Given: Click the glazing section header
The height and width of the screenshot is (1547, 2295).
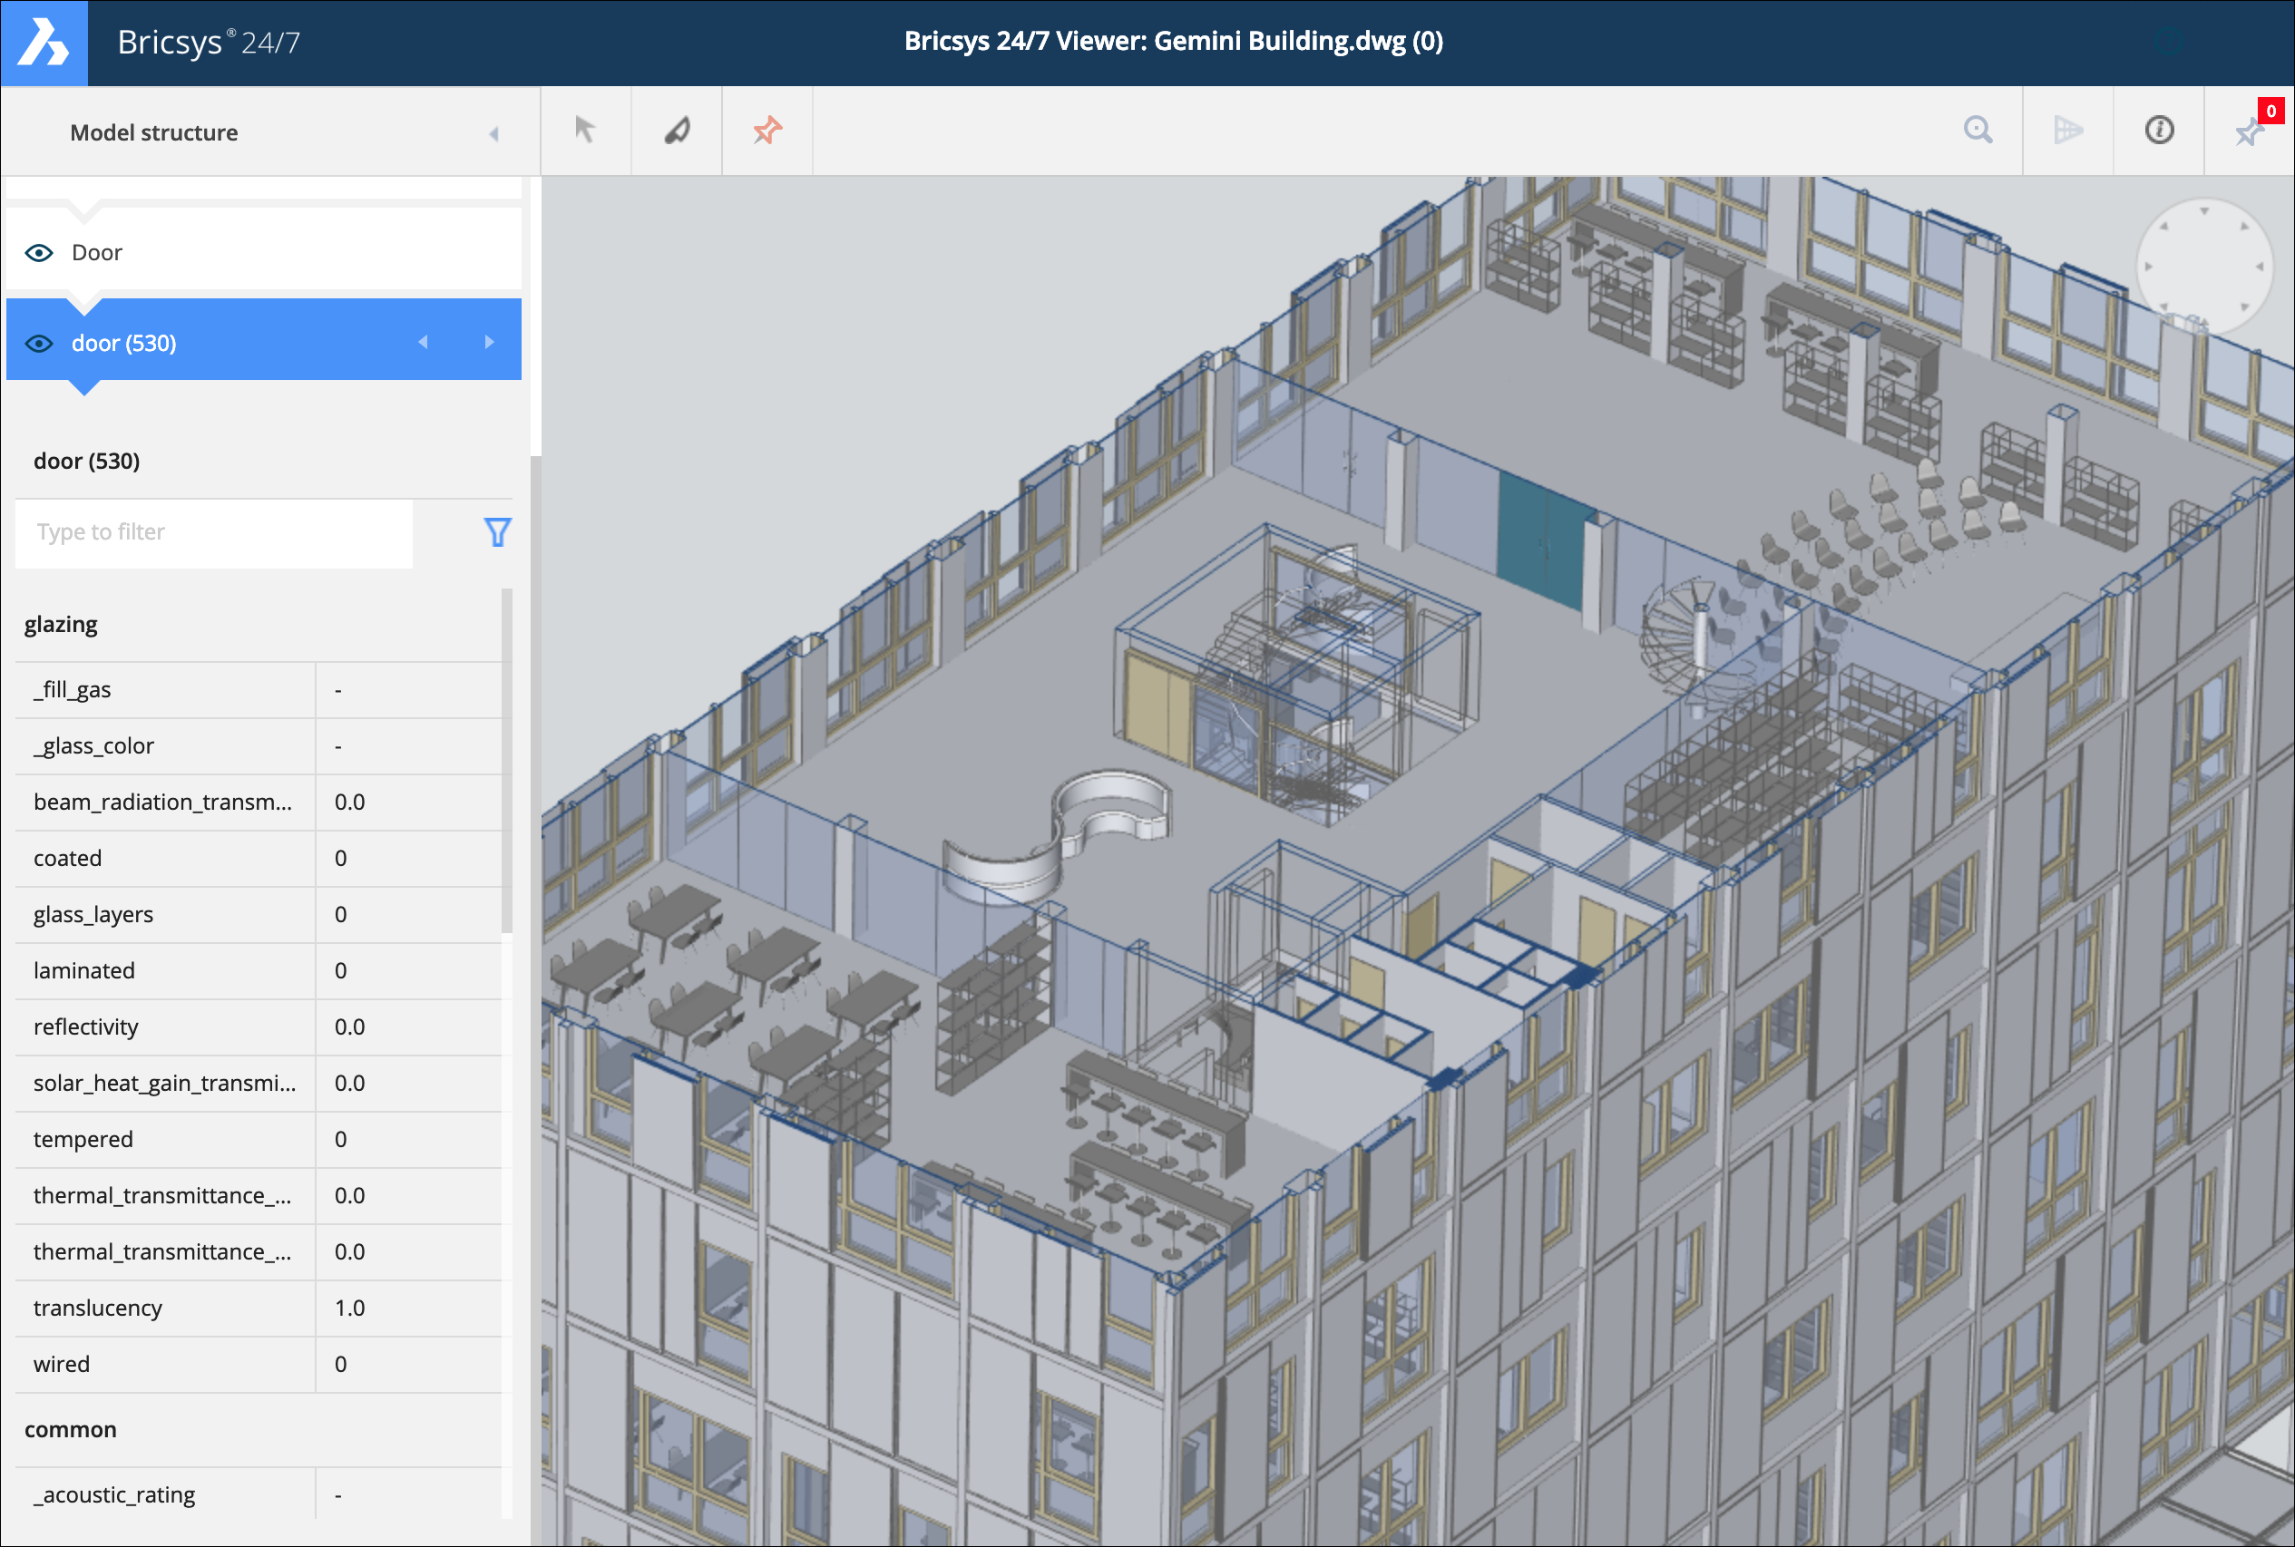Looking at the screenshot, I should (61, 625).
